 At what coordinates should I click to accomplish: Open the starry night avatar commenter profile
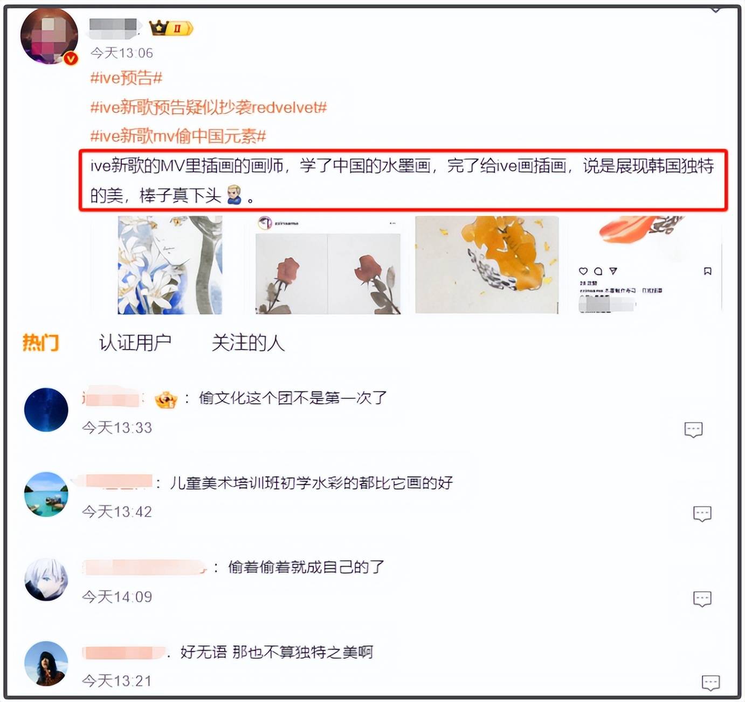(46, 410)
